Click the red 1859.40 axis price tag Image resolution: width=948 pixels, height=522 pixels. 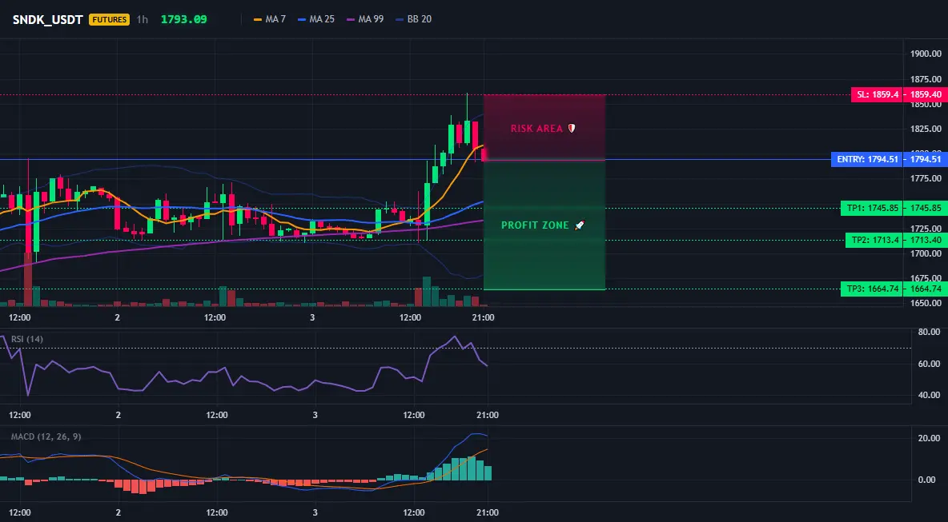pos(926,95)
